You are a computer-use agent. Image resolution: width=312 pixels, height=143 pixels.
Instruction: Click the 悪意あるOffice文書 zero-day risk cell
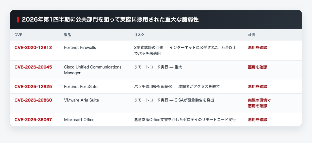[185, 120]
